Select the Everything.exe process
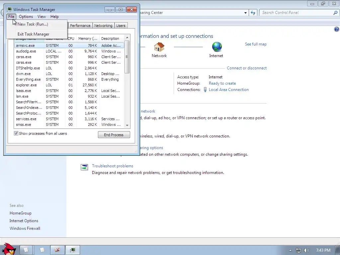 coord(69,79)
